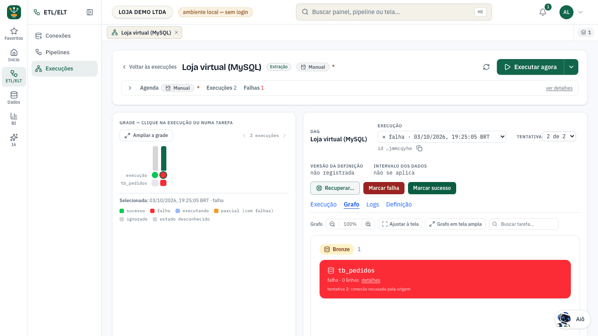Click Marcar sucesso button
Viewport: 598px width, 336px height.
pyautogui.click(x=432, y=188)
